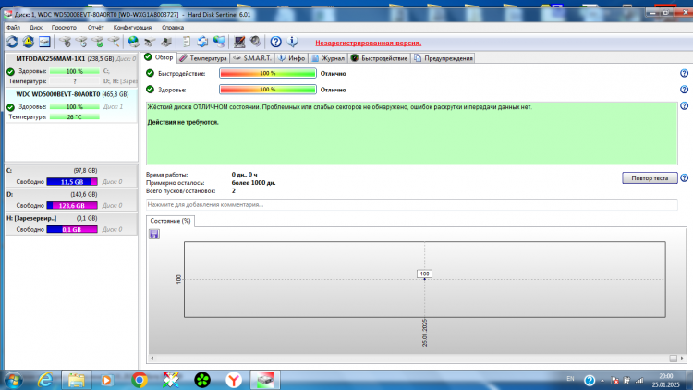Select the Состояние (%) chart tab

[x=170, y=221]
